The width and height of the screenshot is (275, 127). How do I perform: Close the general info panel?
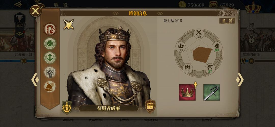[35, 11]
